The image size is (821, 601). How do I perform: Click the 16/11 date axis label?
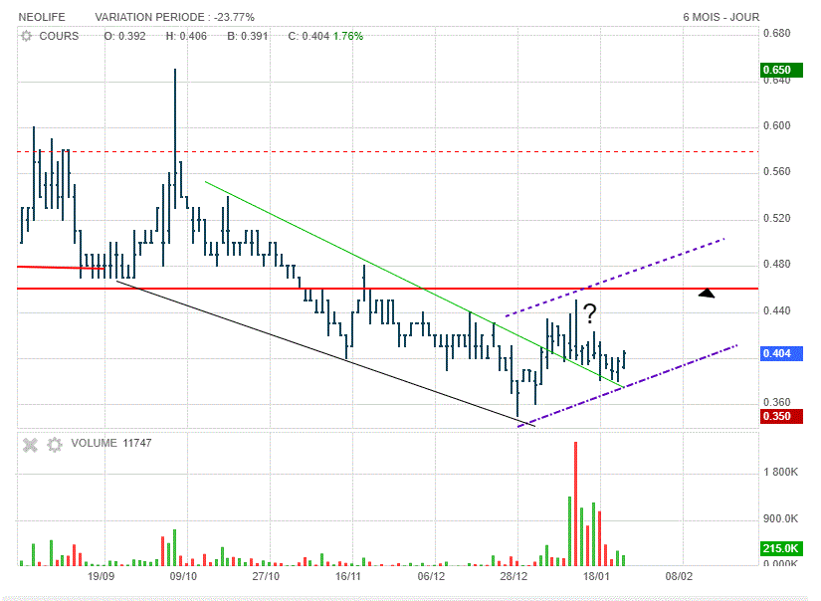tap(348, 576)
